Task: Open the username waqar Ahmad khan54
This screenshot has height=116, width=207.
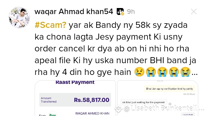Action: (x=74, y=11)
